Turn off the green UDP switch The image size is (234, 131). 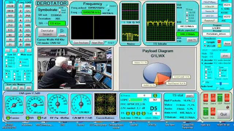(x=220, y=98)
